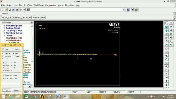Click the QUIT toolbar button

coord(29,18)
